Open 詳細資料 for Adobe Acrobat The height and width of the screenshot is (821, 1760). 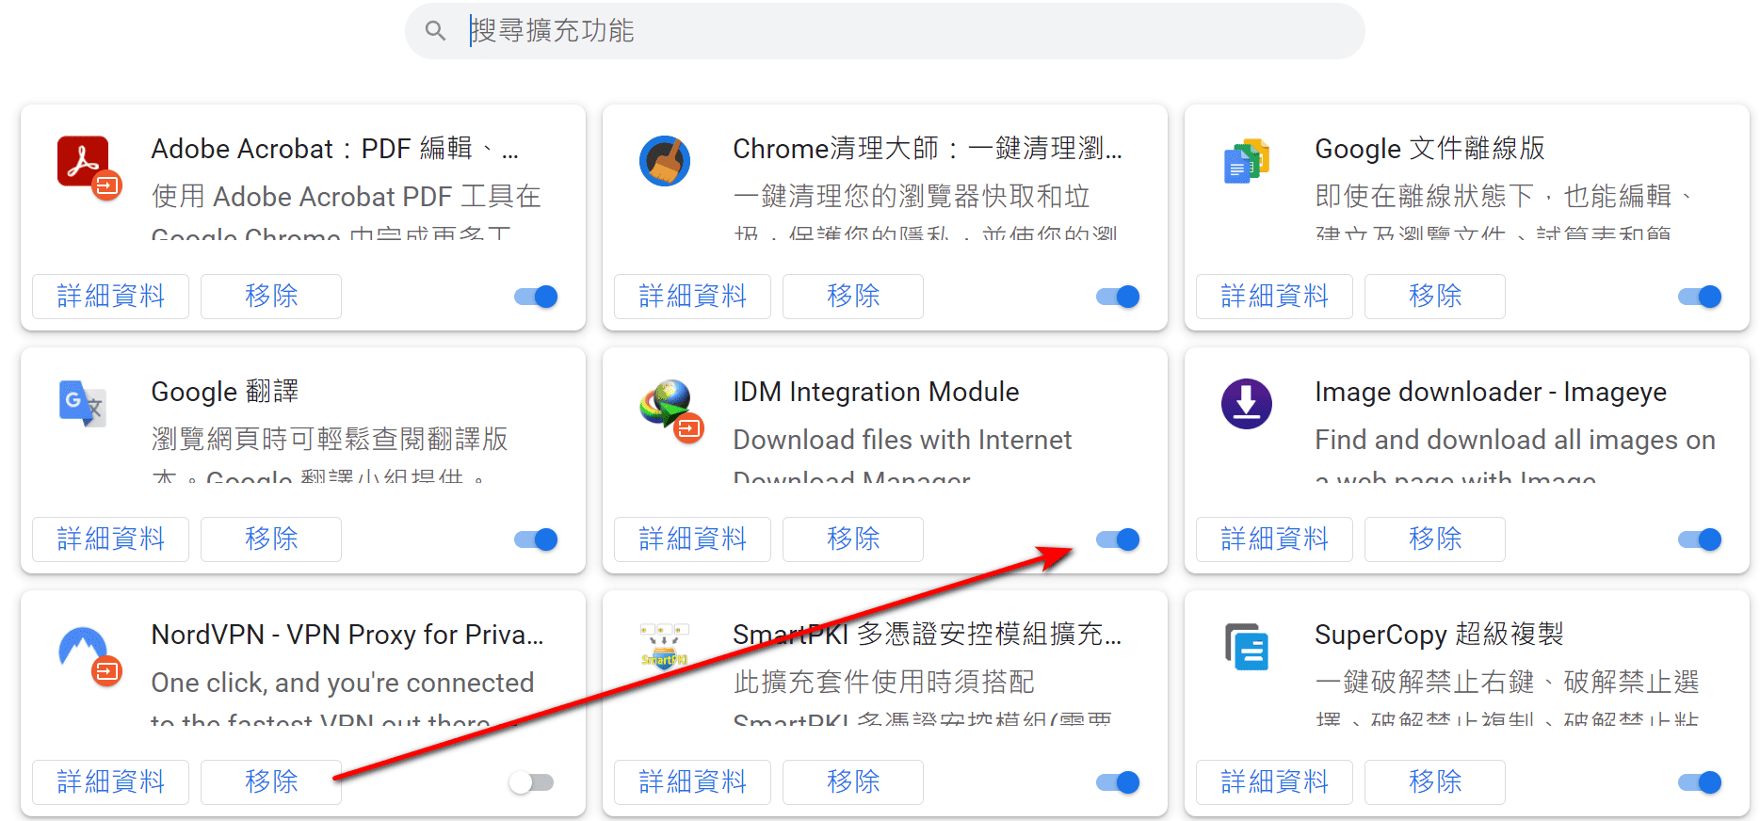click(x=111, y=297)
